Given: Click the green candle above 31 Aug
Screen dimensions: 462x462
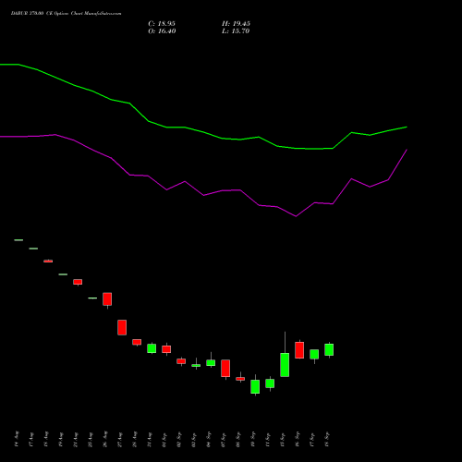Looking at the screenshot, I should [x=152, y=348].
